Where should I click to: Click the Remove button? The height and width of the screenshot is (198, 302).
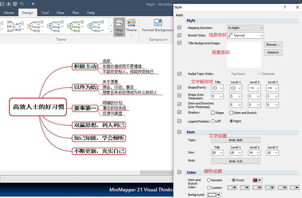[x=273, y=52]
